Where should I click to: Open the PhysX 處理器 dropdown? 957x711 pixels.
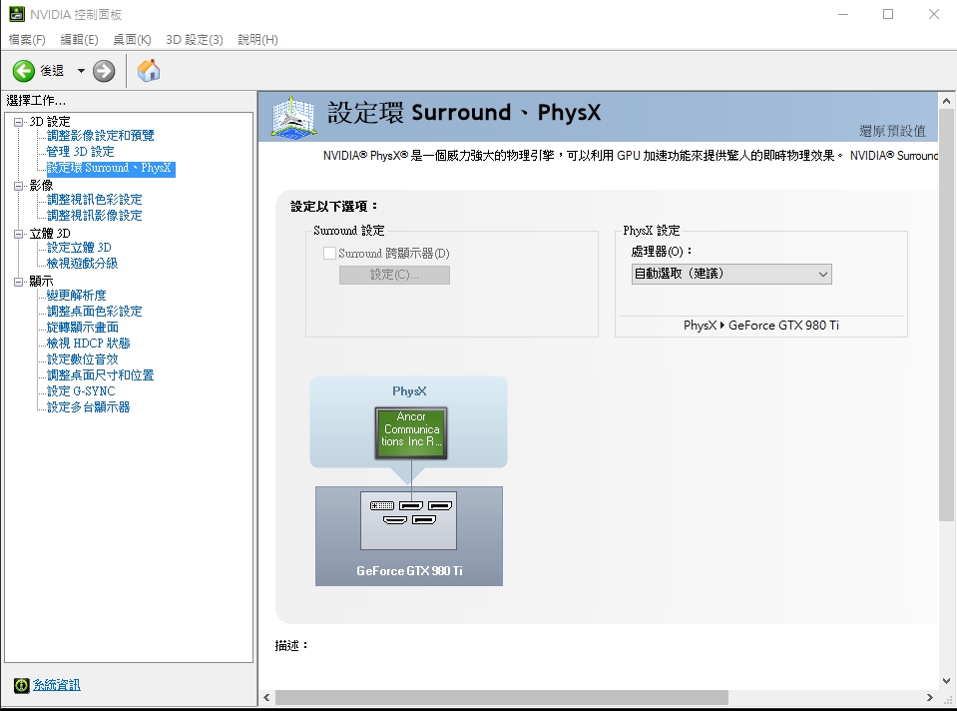pyautogui.click(x=731, y=274)
